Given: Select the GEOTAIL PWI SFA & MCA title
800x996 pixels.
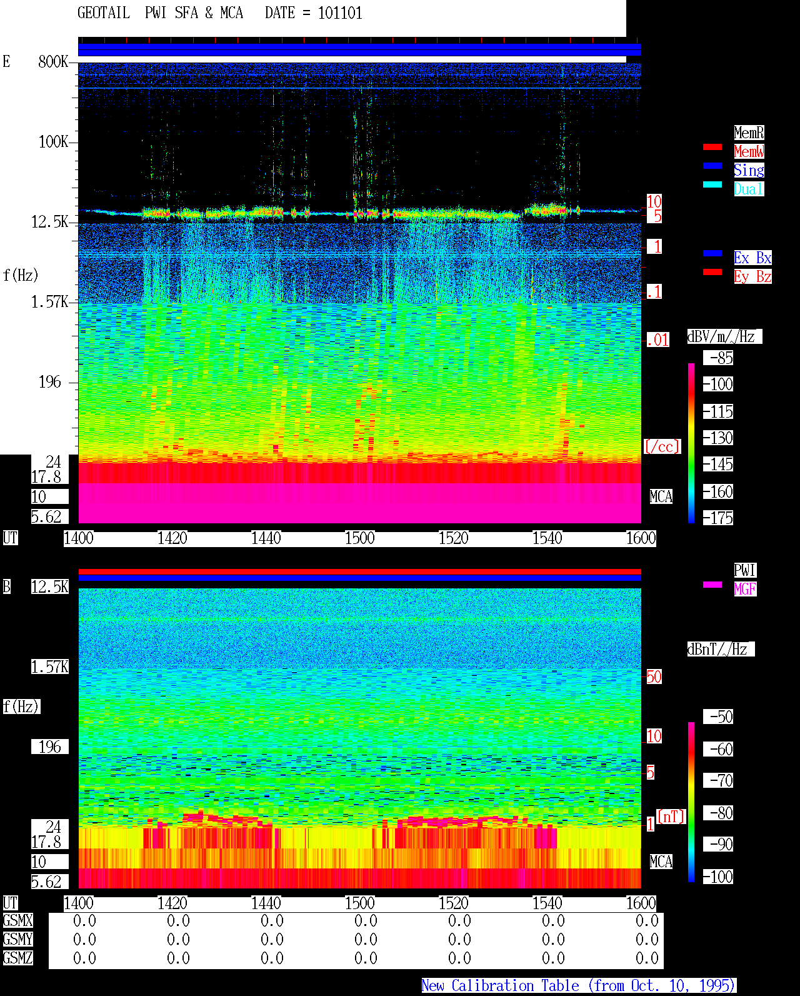Looking at the screenshot, I should [x=160, y=13].
